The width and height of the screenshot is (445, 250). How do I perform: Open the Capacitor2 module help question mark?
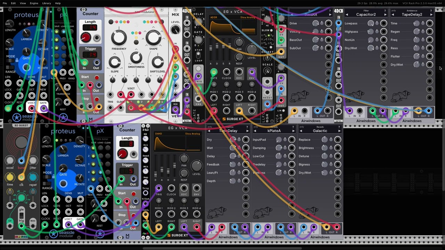click(385, 11)
